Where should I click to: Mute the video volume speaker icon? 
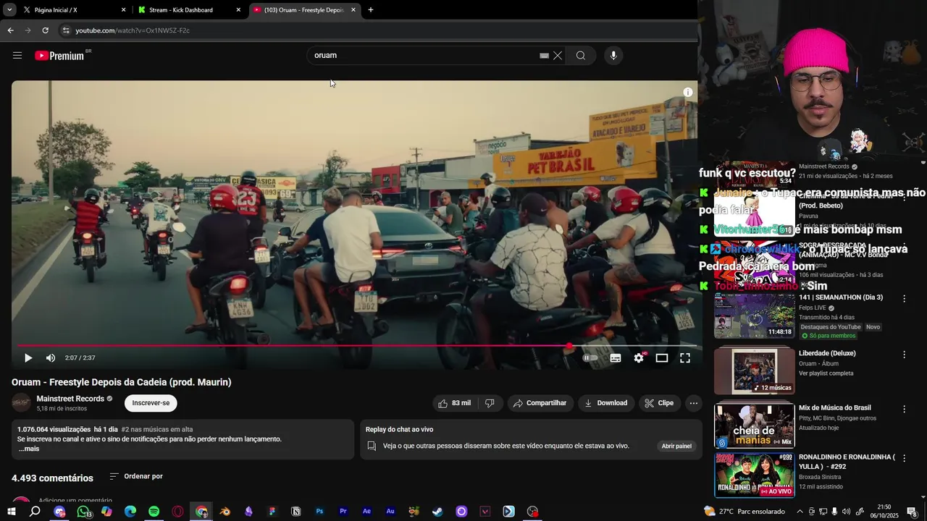pyautogui.click(x=51, y=358)
